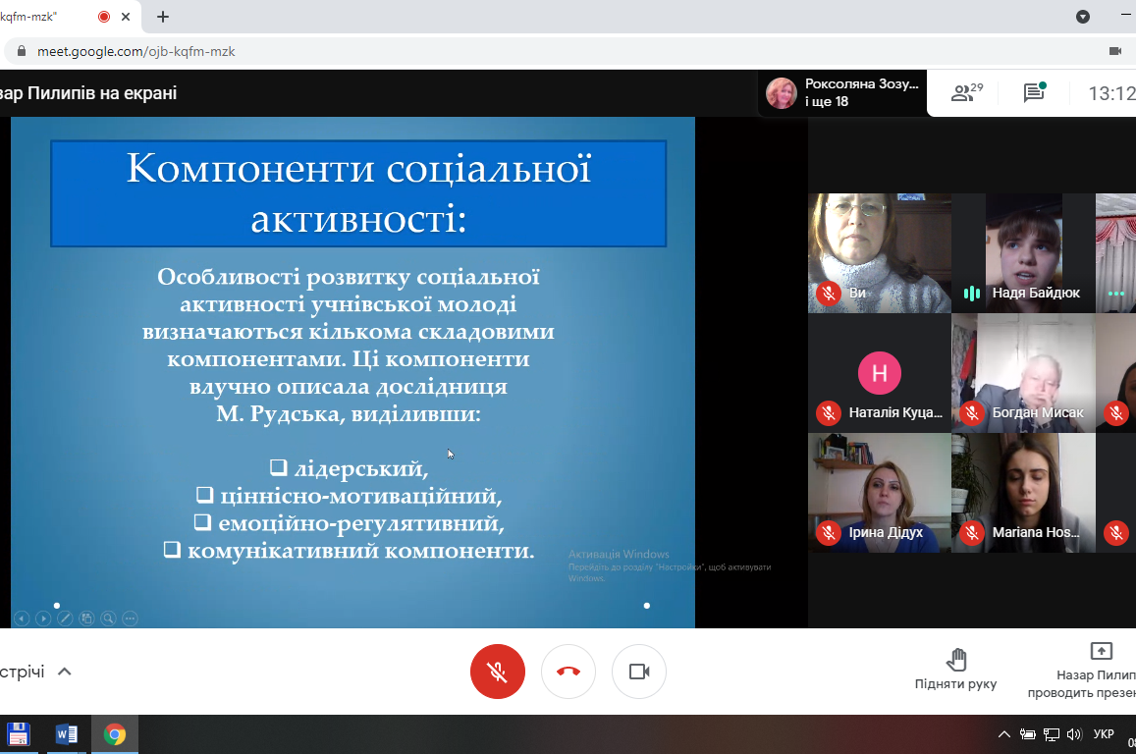Viewport: 1136px width, 754px height.
Task: Click the pen tool in slideshow controls
Action: point(65,619)
